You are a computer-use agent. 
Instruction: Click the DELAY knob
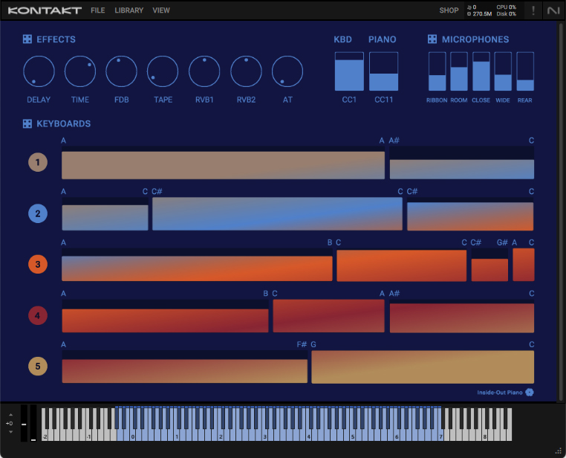tap(39, 72)
